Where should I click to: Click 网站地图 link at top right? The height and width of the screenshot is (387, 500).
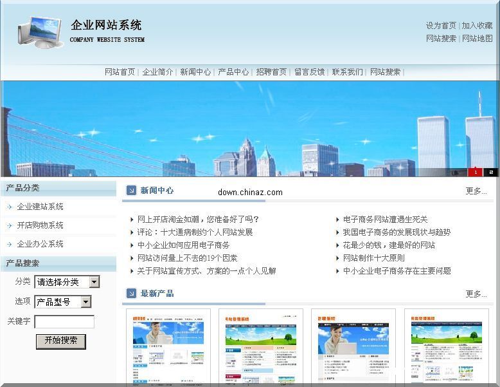(477, 39)
